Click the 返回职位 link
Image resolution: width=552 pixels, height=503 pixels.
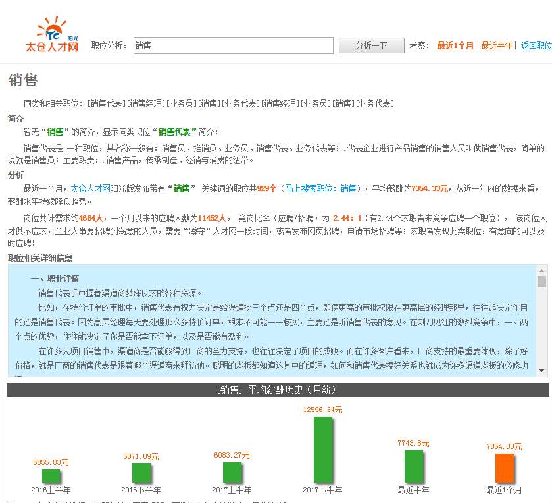536,46
